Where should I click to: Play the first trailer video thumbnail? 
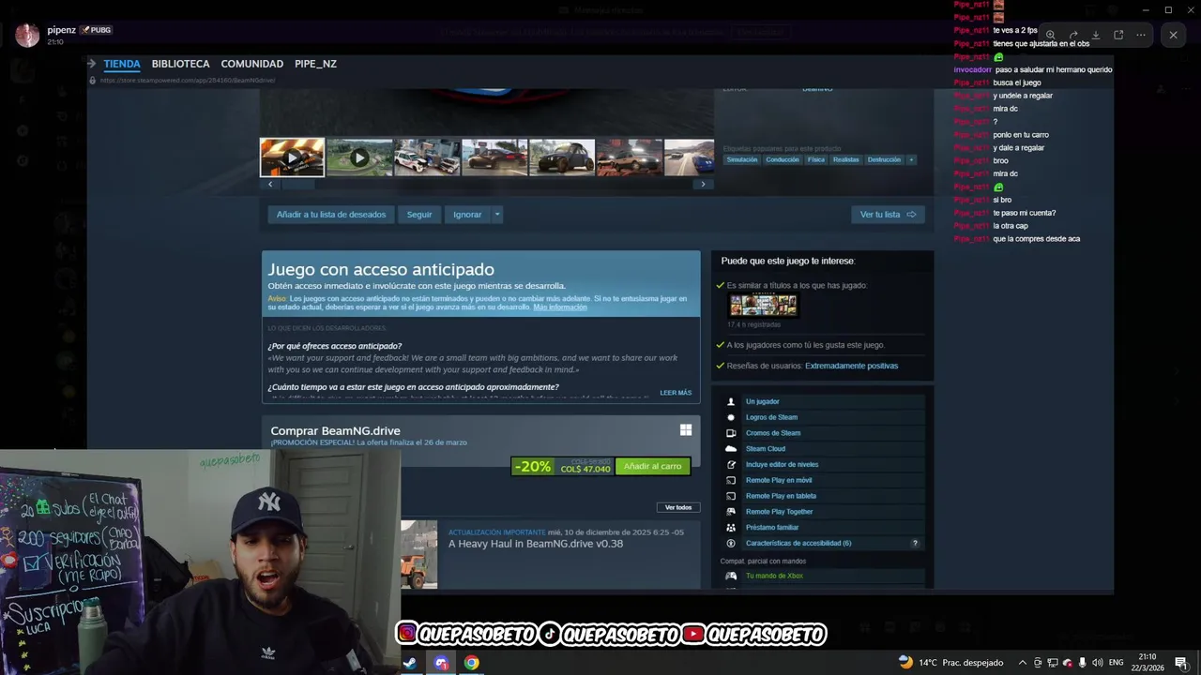[x=292, y=157]
